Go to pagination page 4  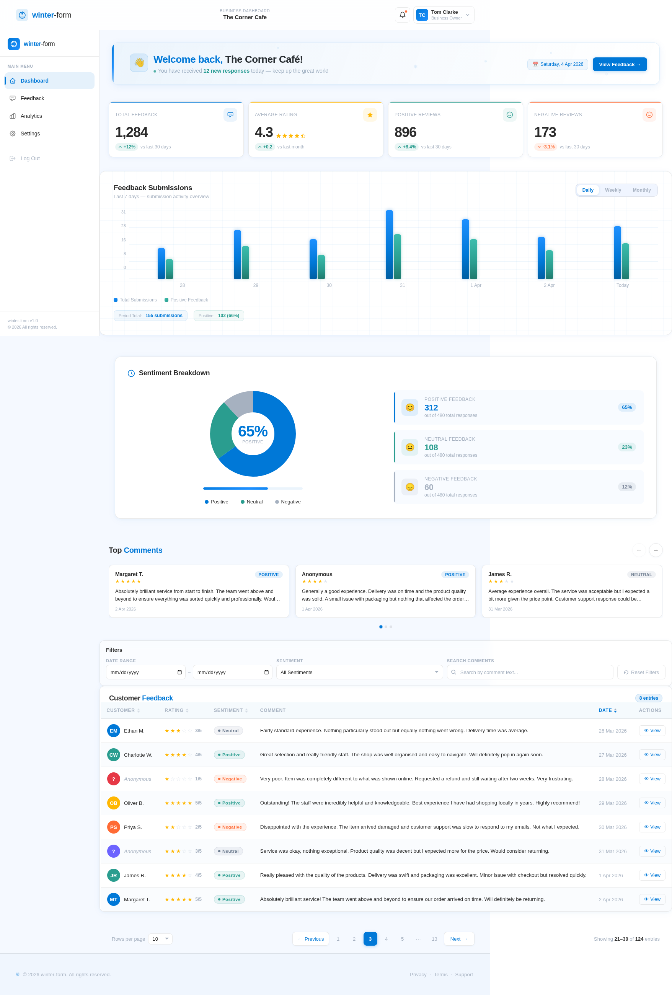pyautogui.click(x=386, y=938)
